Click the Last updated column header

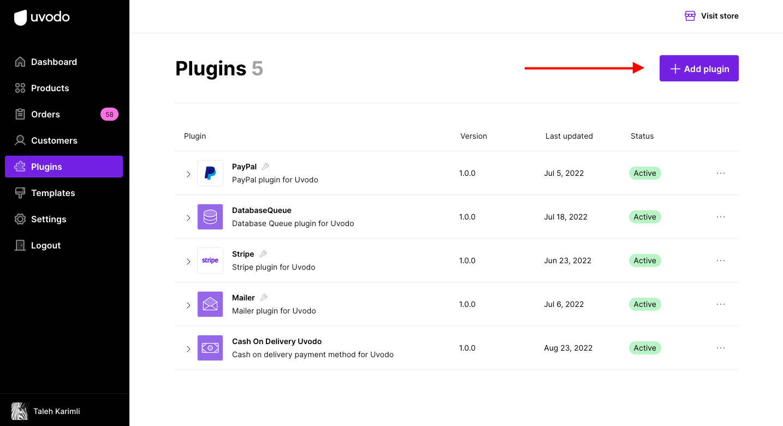[x=569, y=136]
